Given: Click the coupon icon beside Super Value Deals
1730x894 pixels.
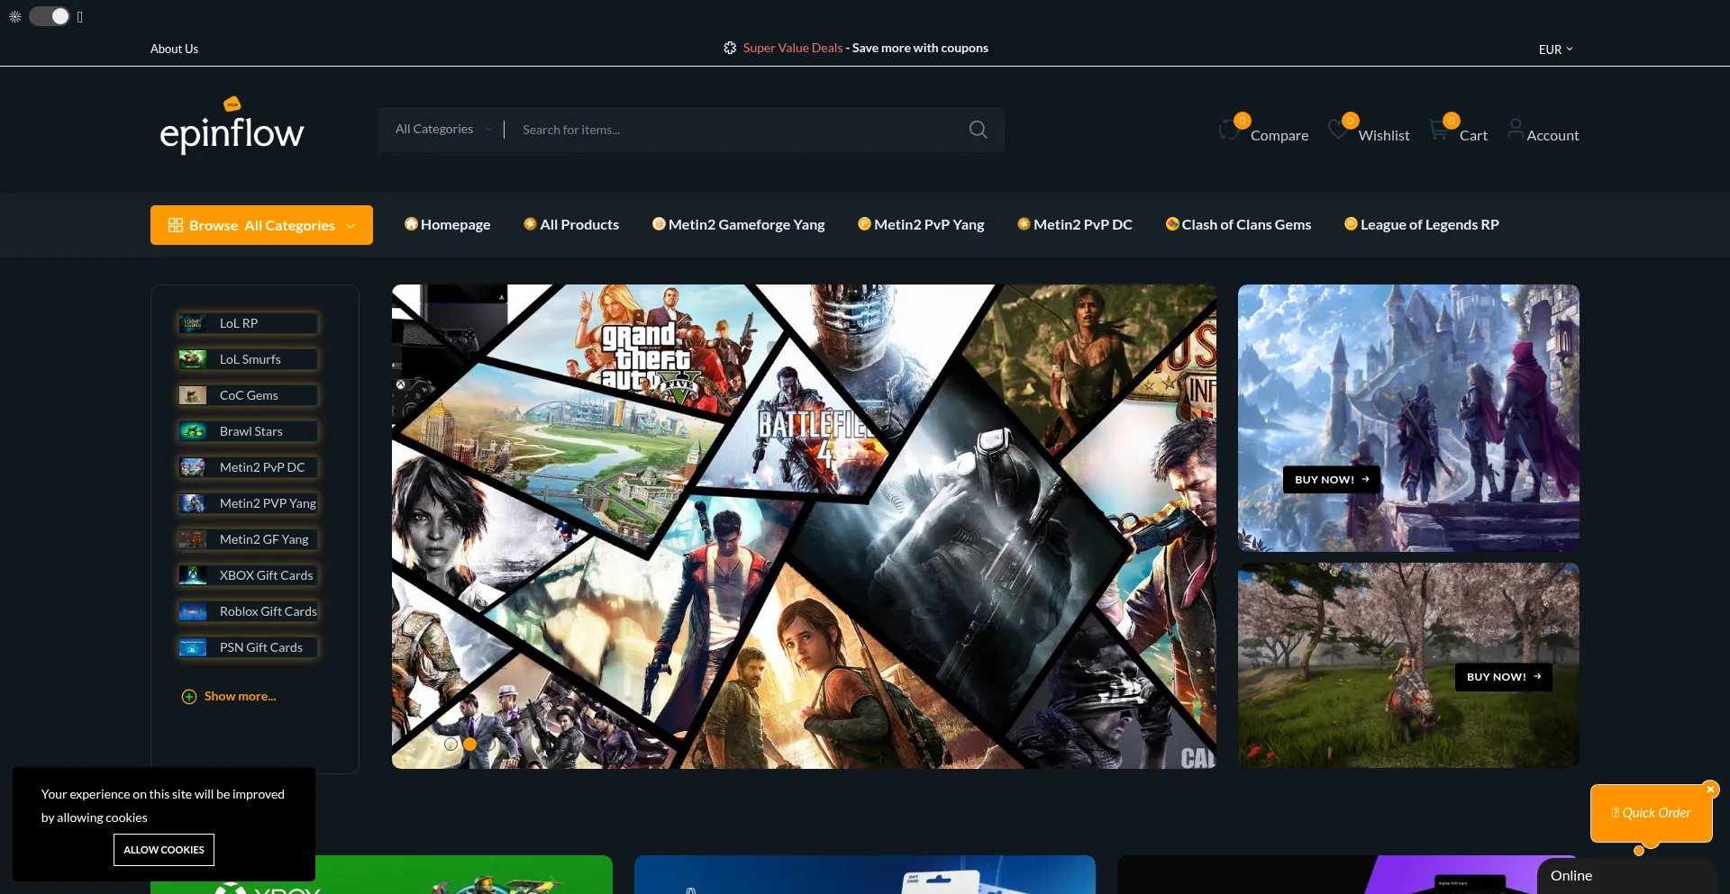Looking at the screenshot, I should pos(730,48).
